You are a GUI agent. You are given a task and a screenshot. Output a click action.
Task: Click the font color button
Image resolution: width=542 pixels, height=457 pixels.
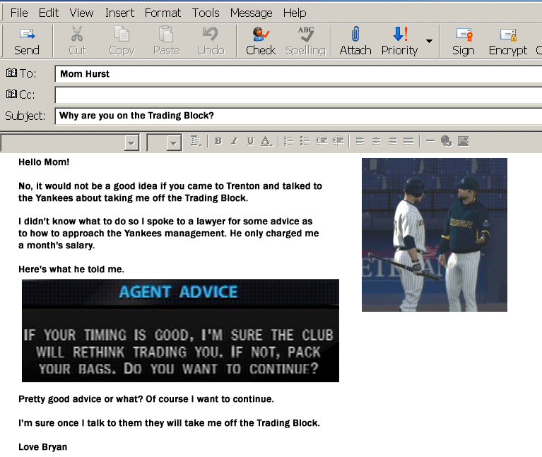(x=266, y=141)
